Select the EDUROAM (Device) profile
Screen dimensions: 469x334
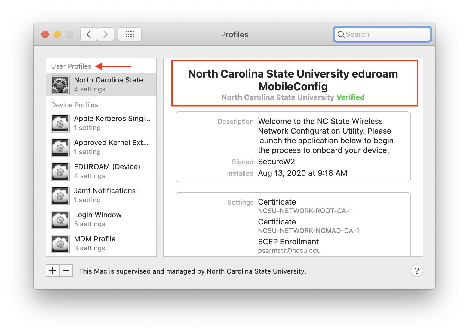[x=107, y=171]
